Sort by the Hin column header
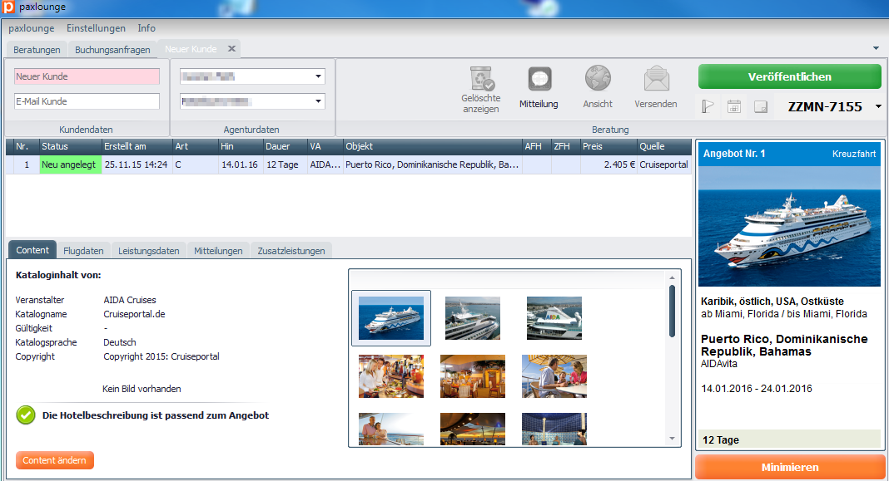The height and width of the screenshot is (481, 889). (241, 146)
